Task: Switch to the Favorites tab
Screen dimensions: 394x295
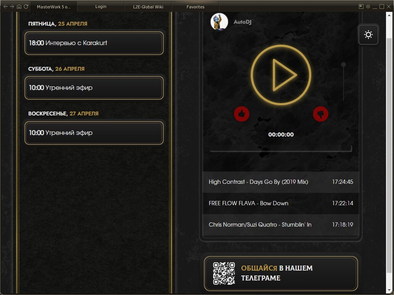Action: 195,6
